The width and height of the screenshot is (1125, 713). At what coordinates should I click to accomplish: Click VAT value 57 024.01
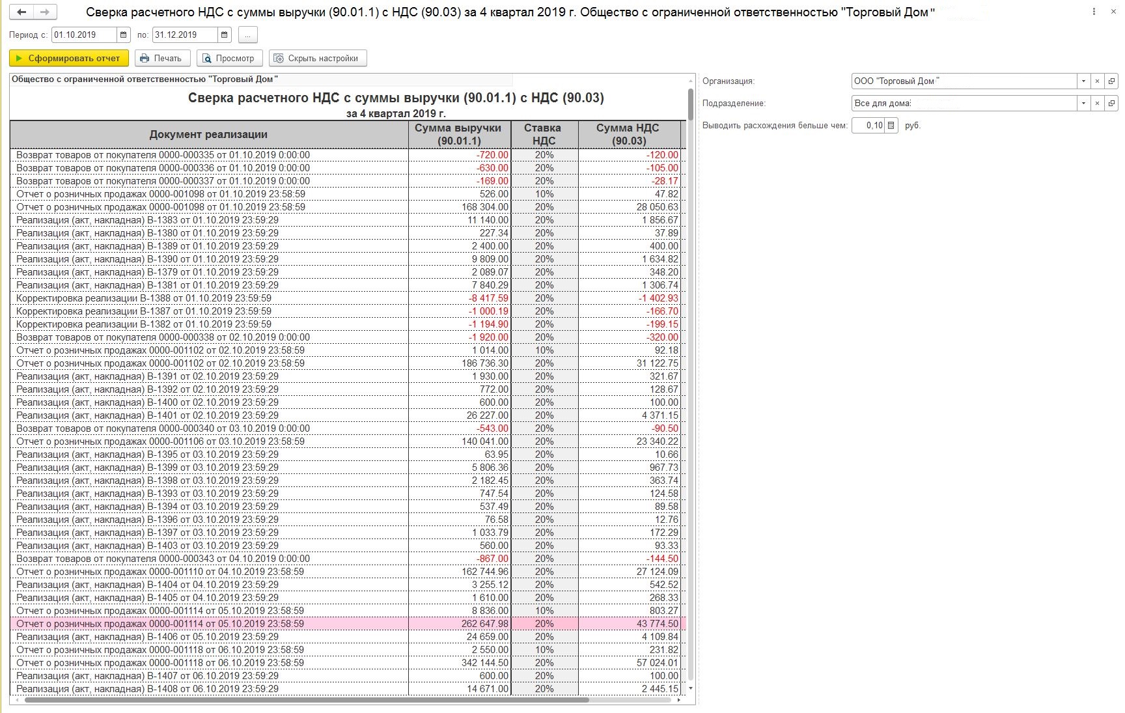coord(658,663)
